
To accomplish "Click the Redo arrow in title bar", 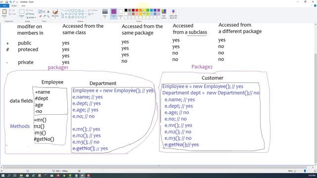I will [x=14, y=2].
